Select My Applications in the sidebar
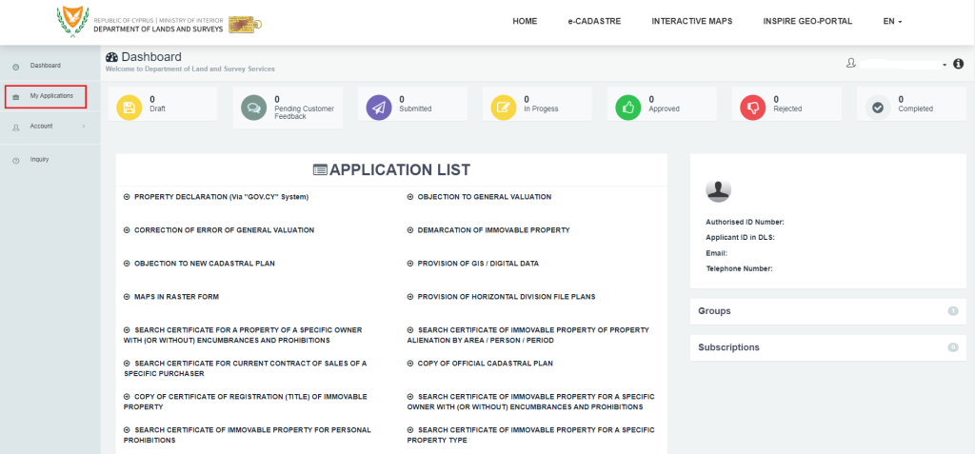975x454 pixels. 51,96
